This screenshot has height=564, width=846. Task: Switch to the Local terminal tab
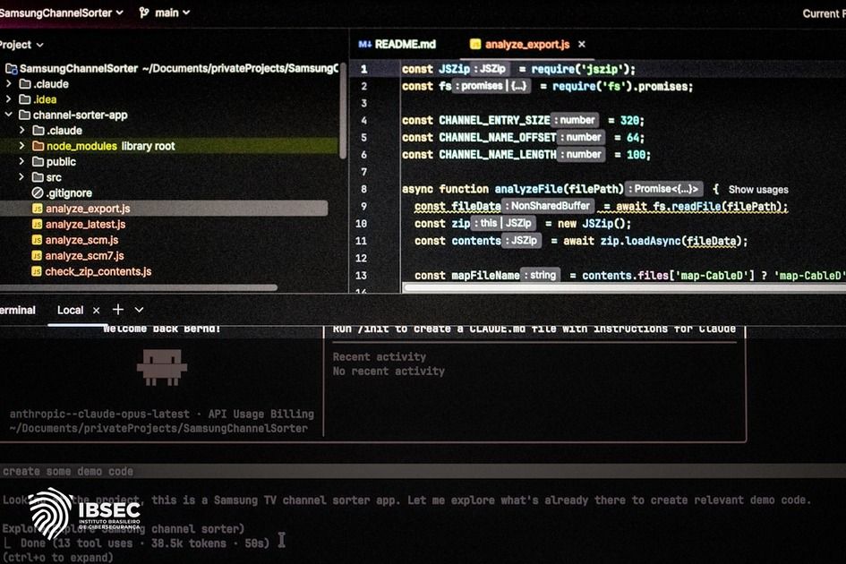point(70,310)
